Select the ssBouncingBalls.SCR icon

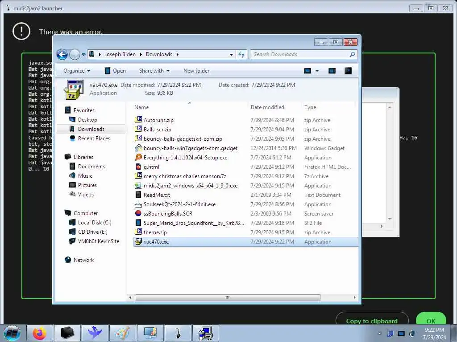tap(138, 213)
